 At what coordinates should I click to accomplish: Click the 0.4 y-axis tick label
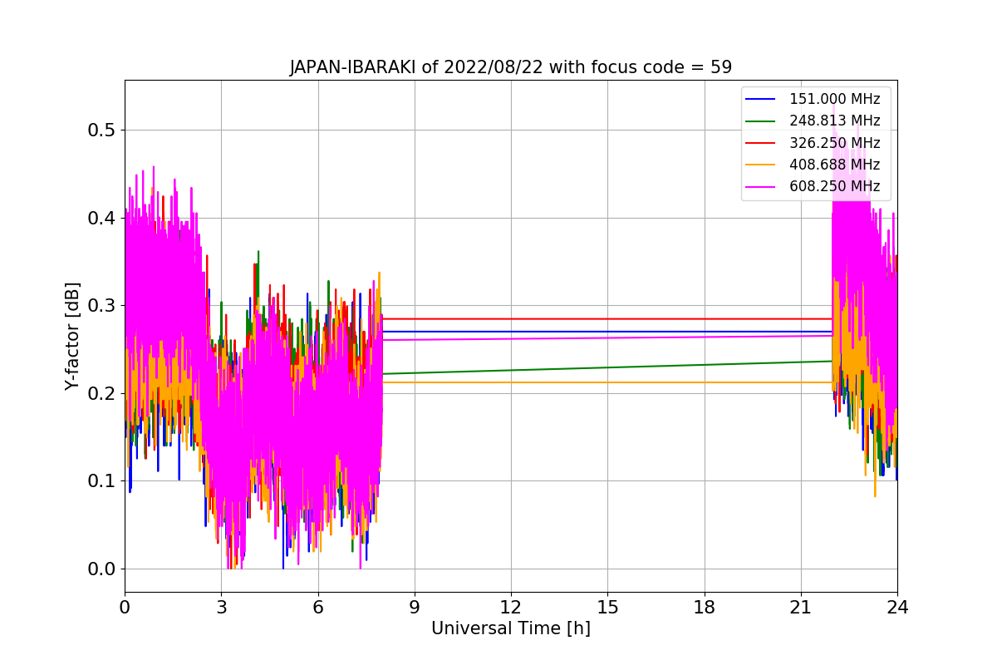point(101,218)
